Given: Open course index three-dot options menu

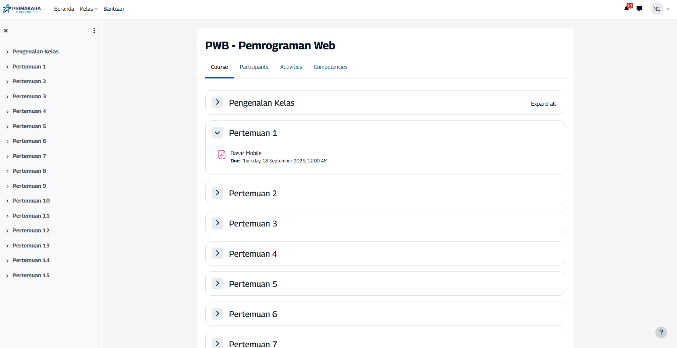Looking at the screenshot, I should pos(94,31).
